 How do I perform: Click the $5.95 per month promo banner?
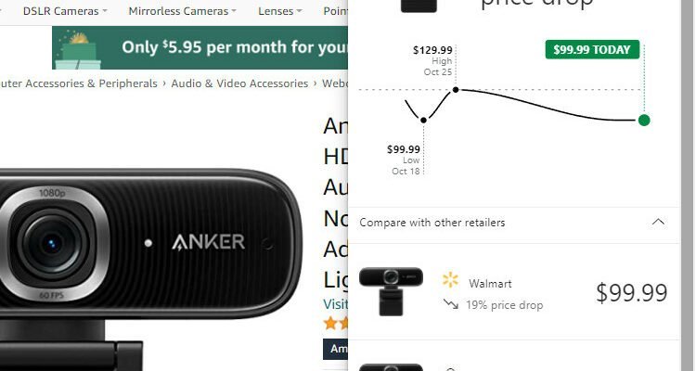(x=200, y=47)
